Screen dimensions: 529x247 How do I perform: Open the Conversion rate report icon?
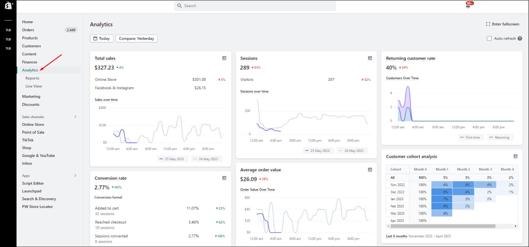(224, 178)
